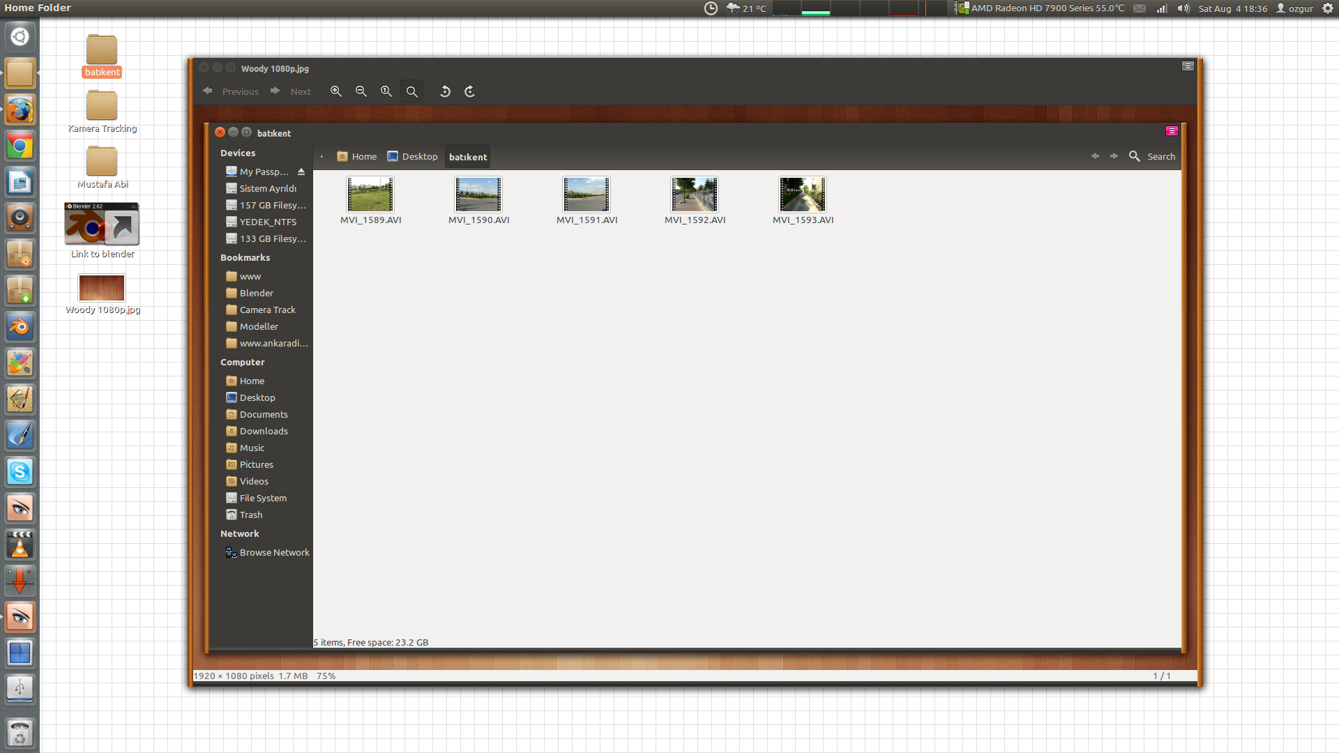
Task: Select Woody 1080p.jpg desktop file
Action: (102, 294)
